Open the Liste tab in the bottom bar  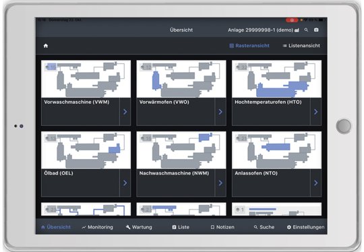181,227
